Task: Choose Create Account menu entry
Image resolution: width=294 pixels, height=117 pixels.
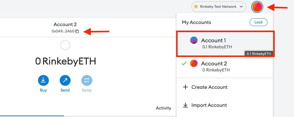Action: click(x=225, y=87)
